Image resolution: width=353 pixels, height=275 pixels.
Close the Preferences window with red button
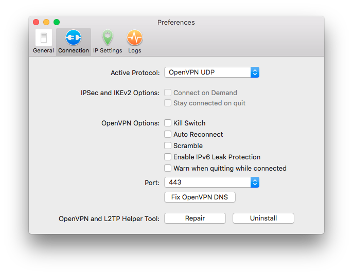(36, 22)
